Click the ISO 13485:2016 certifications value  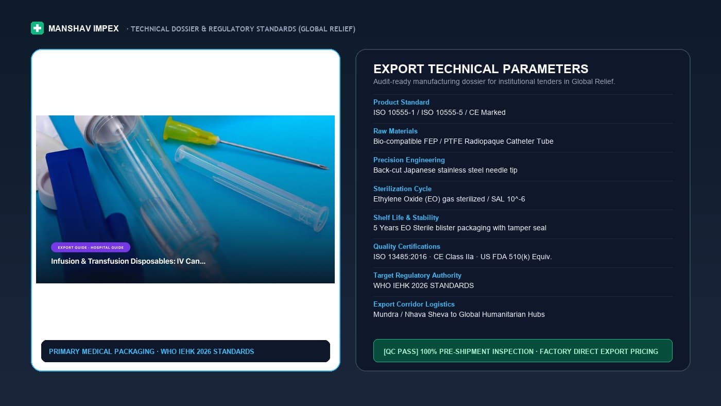coord(462,257)
